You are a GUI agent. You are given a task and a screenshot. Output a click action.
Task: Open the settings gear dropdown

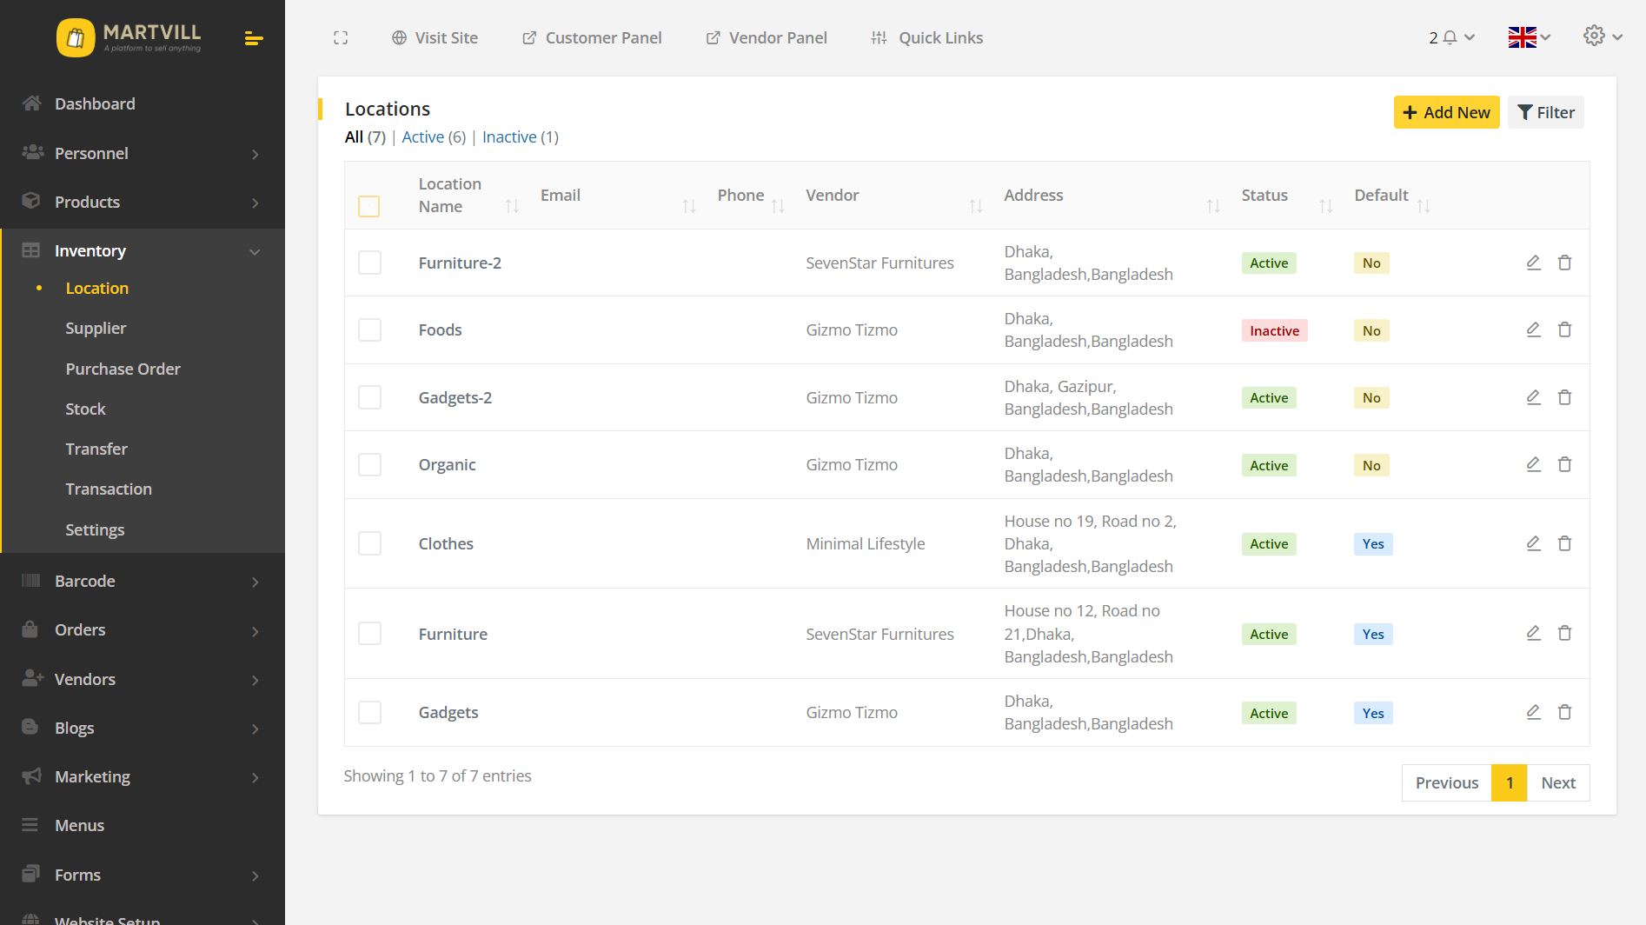(x=1602, y=37)
